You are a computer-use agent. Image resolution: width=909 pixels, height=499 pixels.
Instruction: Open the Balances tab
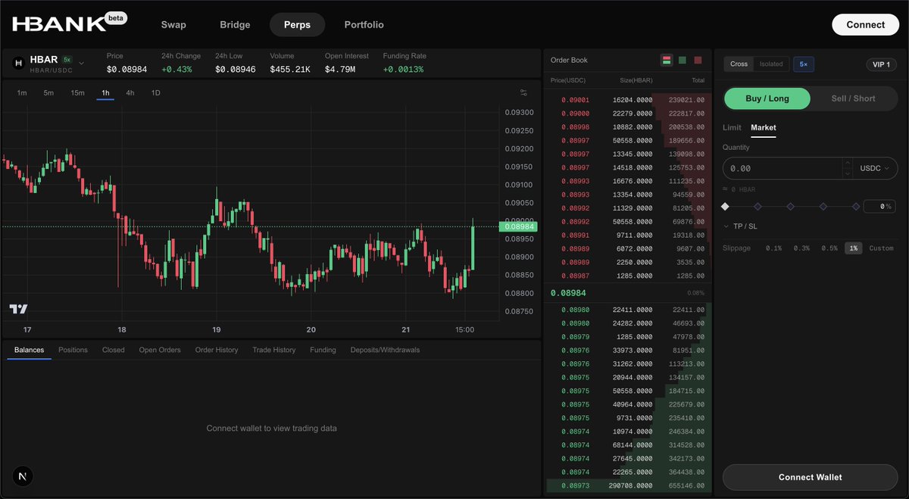(x=29, y=350)
